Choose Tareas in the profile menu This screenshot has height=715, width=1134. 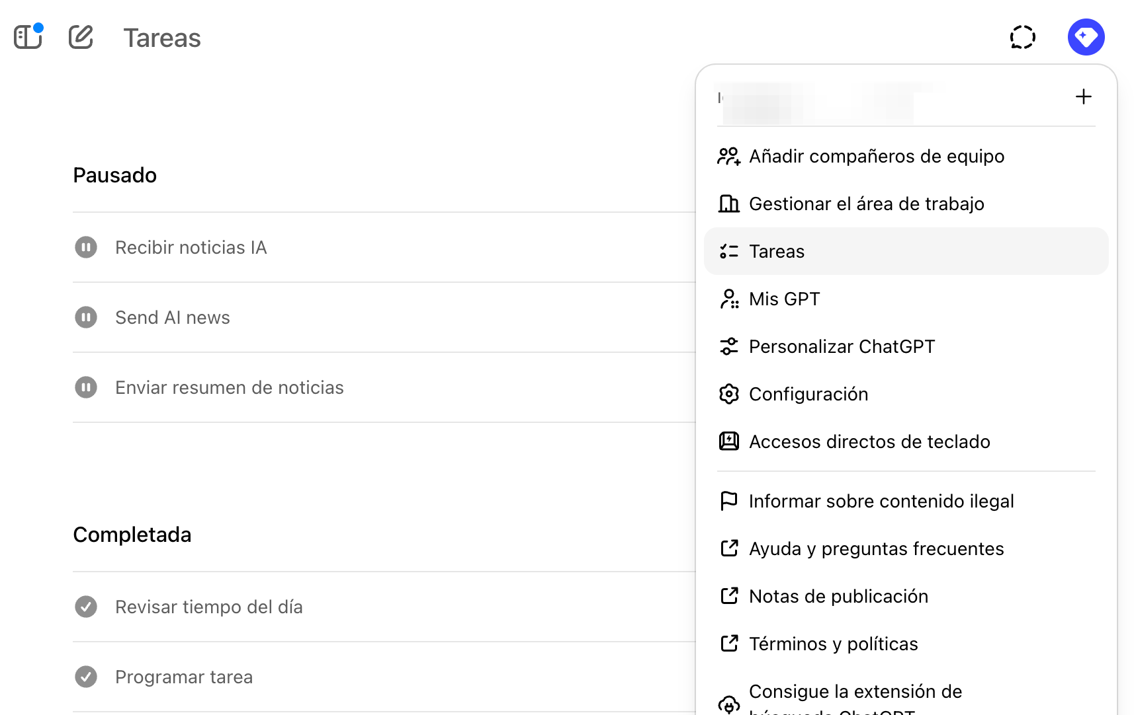pyautogui.click(x=906, y=251)
